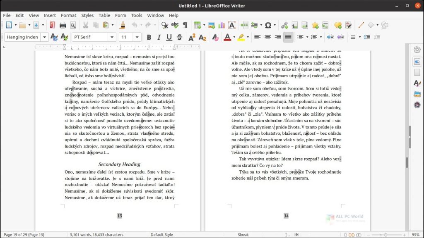This screenshot has width=424, height=238.
Task: Toggle track changes recording
Action: click(x=349, y=25)
